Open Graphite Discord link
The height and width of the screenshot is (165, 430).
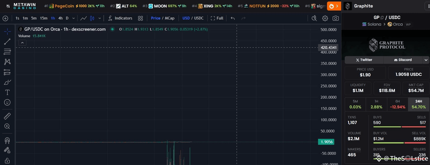pyautogui.click(x=403, y=60)
